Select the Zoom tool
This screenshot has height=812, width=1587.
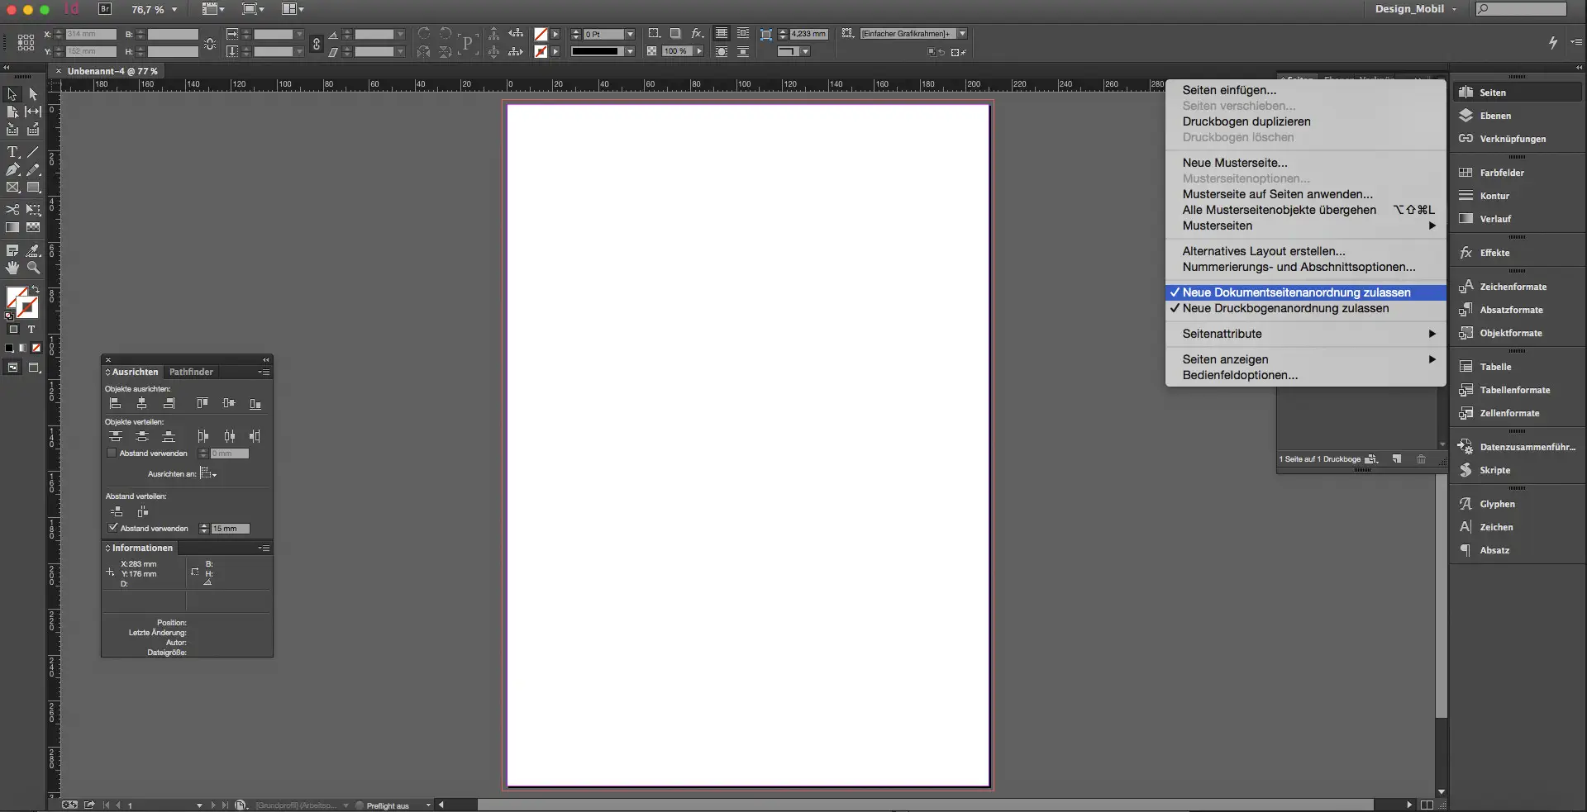pos(33,267)
